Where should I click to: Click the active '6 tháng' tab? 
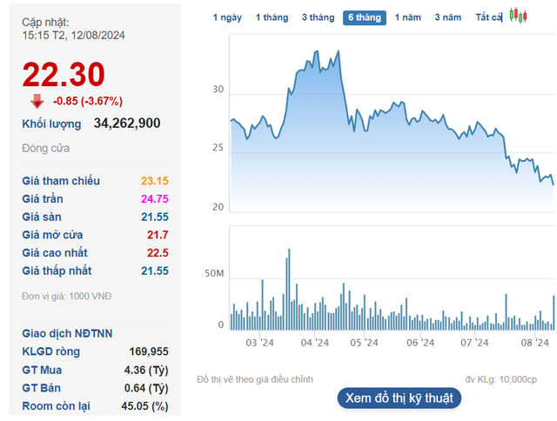[x=365, y=17]
